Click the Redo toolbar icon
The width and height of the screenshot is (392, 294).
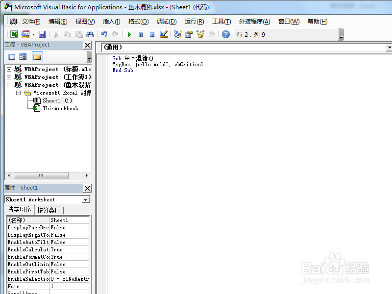click(115, 34)
